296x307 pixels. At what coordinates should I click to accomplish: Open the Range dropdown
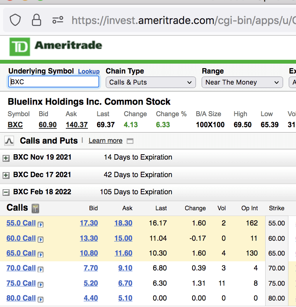[242, 82]
